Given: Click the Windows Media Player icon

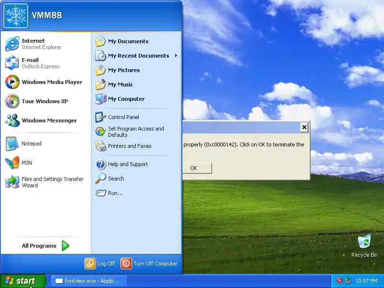Looking at the screenshot, I should tap(12, 82).
